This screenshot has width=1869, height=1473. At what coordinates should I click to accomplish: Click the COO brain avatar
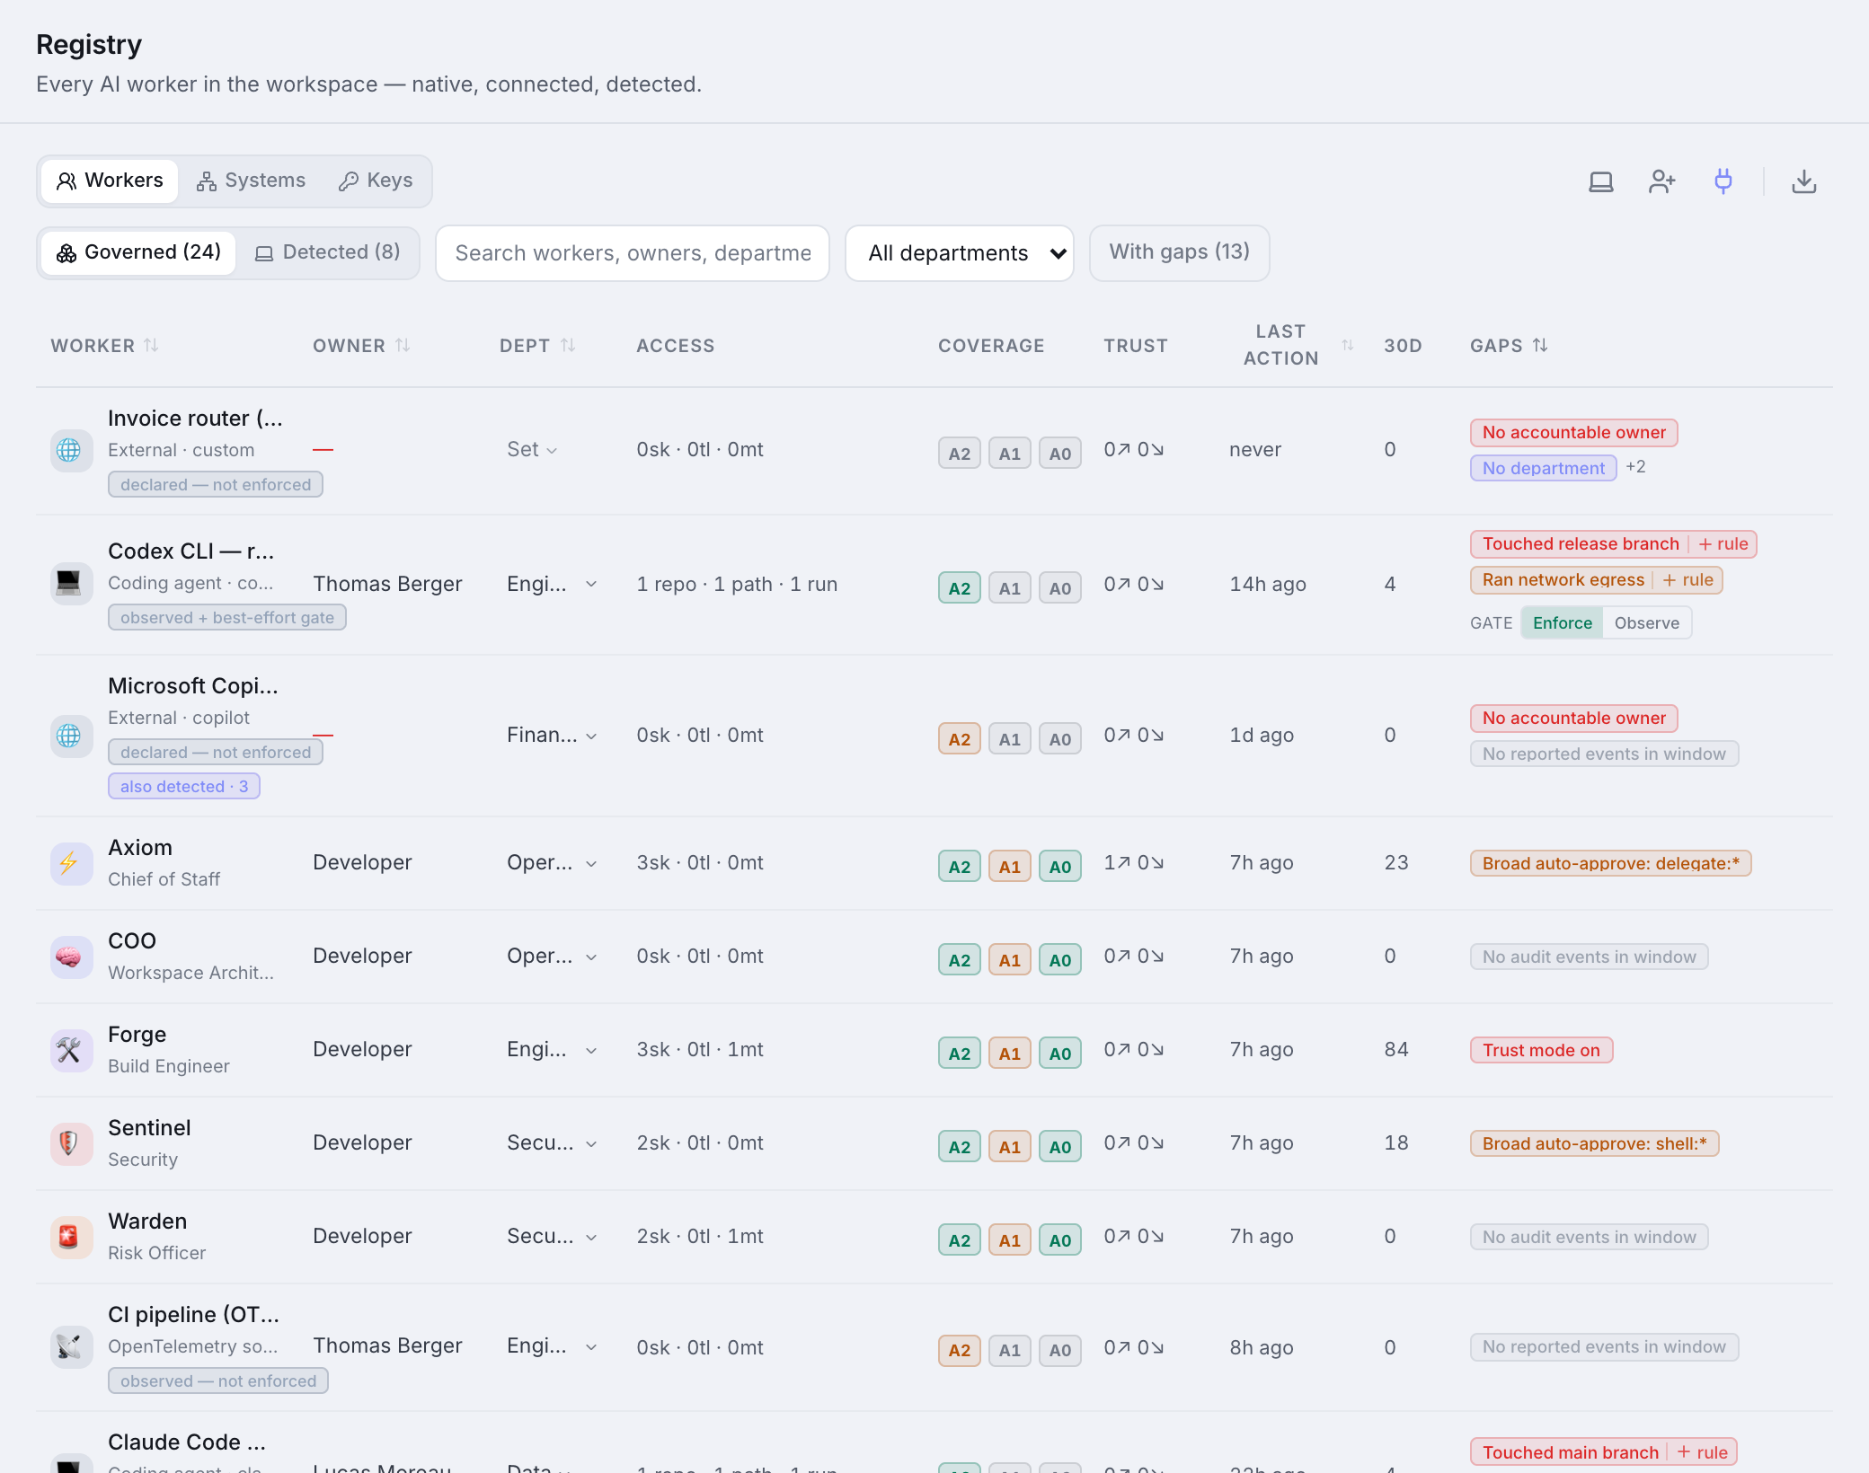click(70, 957)
